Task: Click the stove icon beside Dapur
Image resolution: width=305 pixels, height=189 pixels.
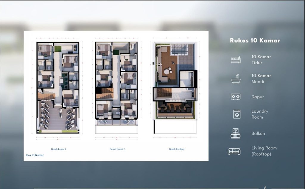Action: (235, 97)
